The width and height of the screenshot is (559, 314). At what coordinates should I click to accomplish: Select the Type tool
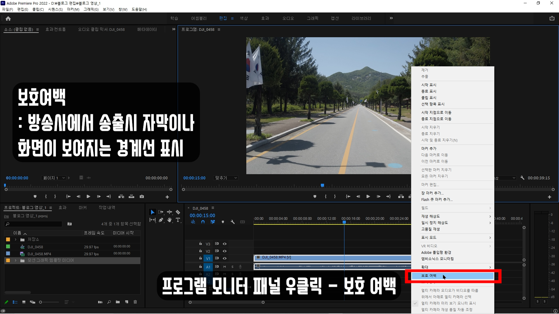[x=178, y=220]
